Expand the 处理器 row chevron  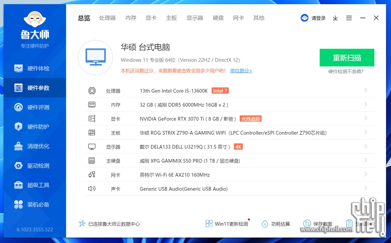pos(365,90)
